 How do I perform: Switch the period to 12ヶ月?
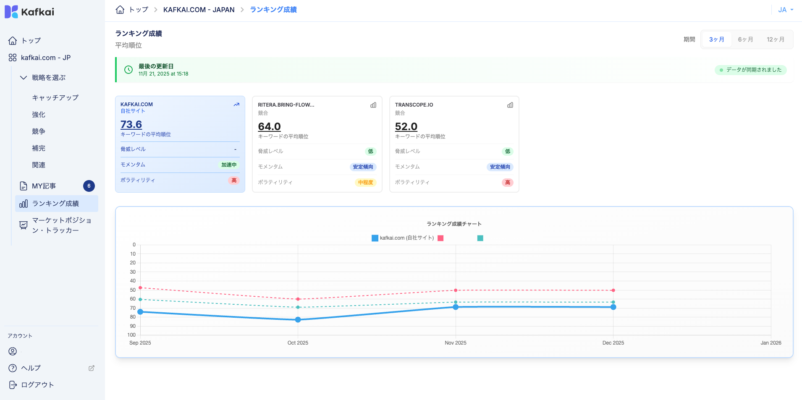(775, 39)
